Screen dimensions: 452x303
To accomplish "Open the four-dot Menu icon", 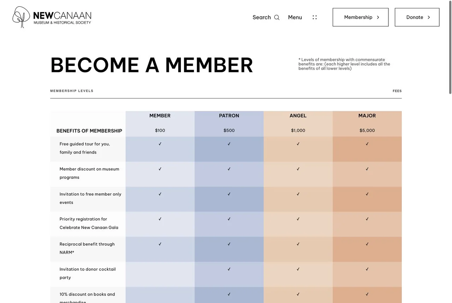I will point(315,17).
